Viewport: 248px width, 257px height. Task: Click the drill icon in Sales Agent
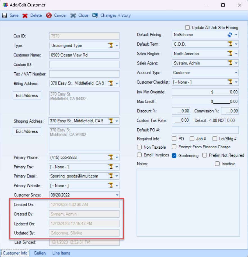point(230,63)
